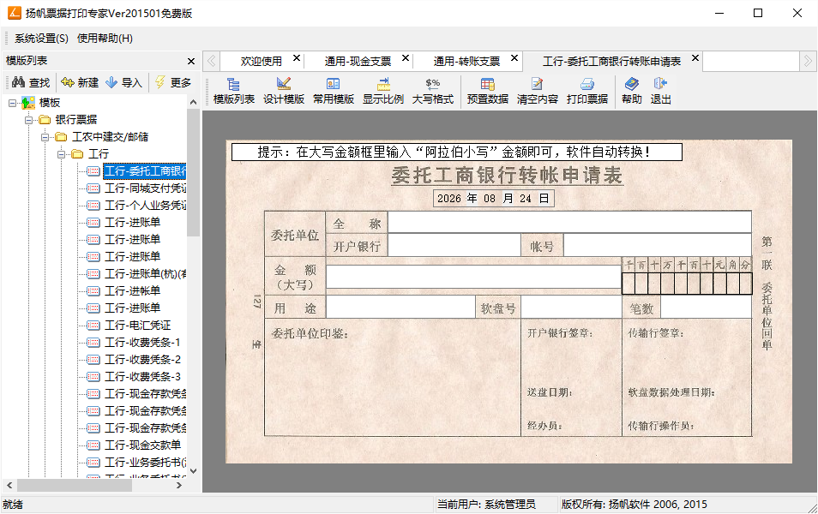Open 设计模版 design template tool
The height and width of the screenshot is (514, 818).
tap(283, 91)
